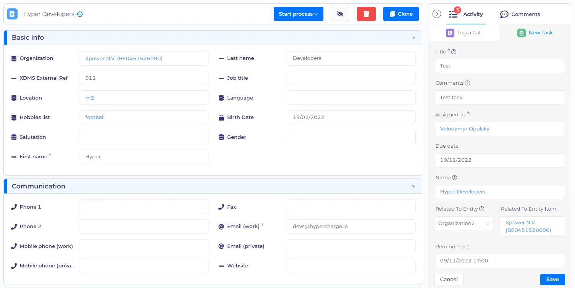Click the Fax phone icon
The height and width of the screenshot is (288, 575).
click(221, 207)
